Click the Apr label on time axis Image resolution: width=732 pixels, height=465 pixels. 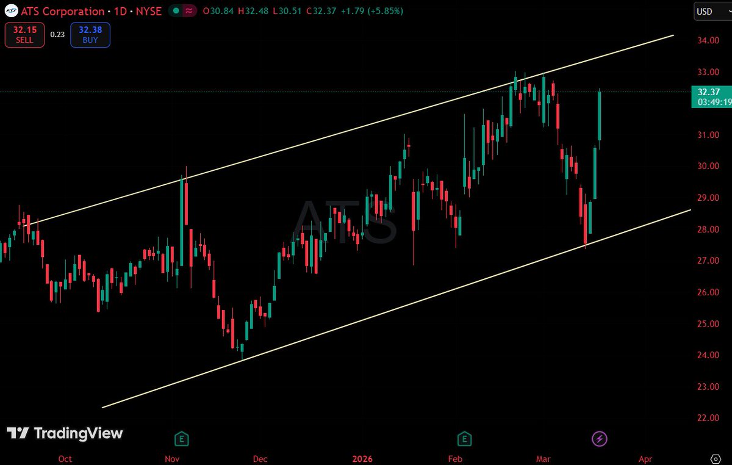(x=646, y=458)
